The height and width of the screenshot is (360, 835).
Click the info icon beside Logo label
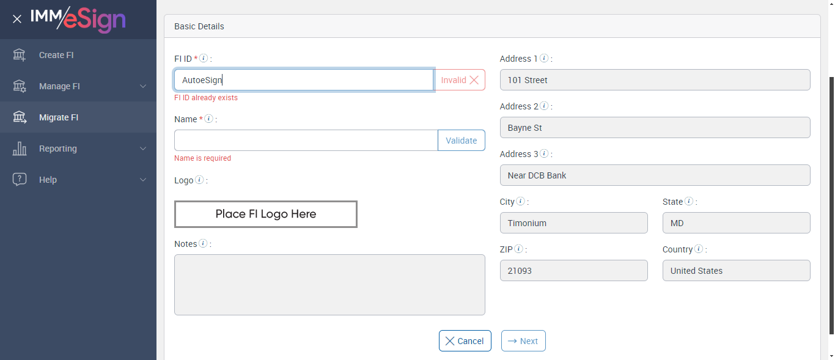tap(199, 180)
